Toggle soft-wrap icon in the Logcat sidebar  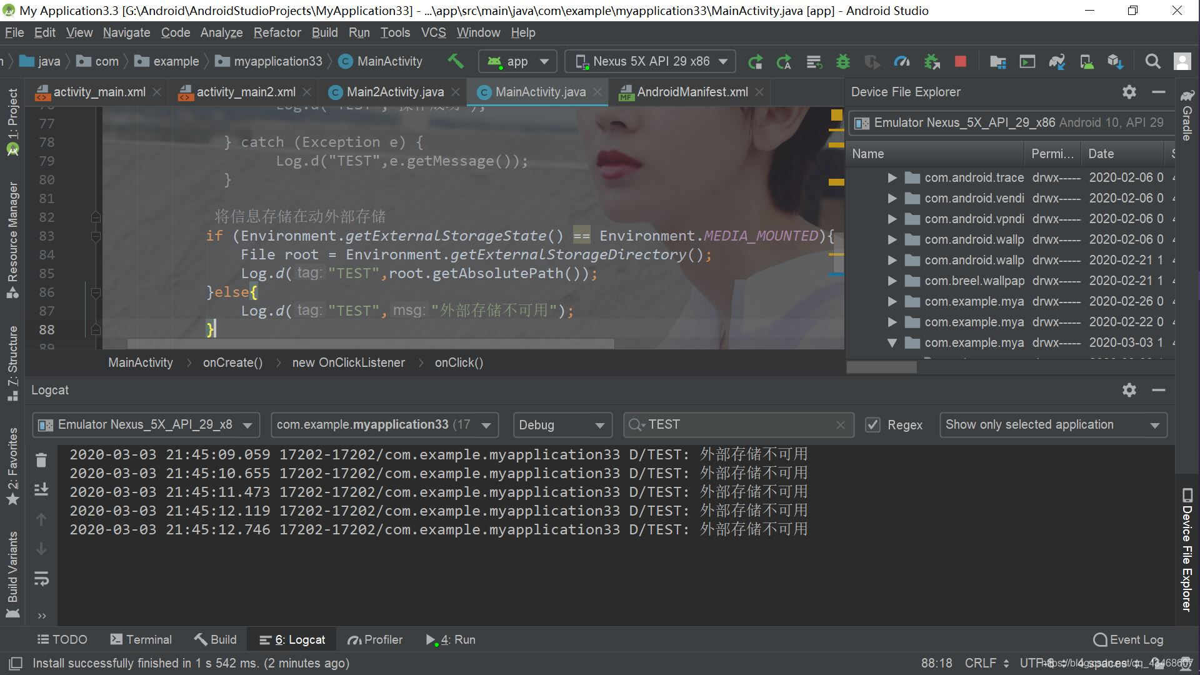[x=41, y=579]
